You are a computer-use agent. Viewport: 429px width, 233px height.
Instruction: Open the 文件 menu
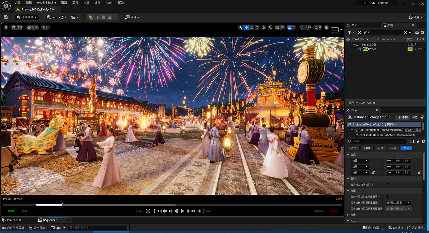[x=18, y=3]
